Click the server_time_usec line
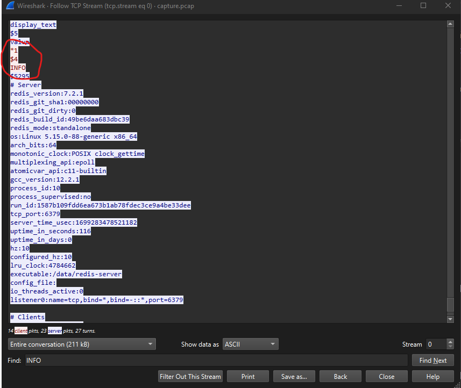461x388 pixels. point(74,222)
